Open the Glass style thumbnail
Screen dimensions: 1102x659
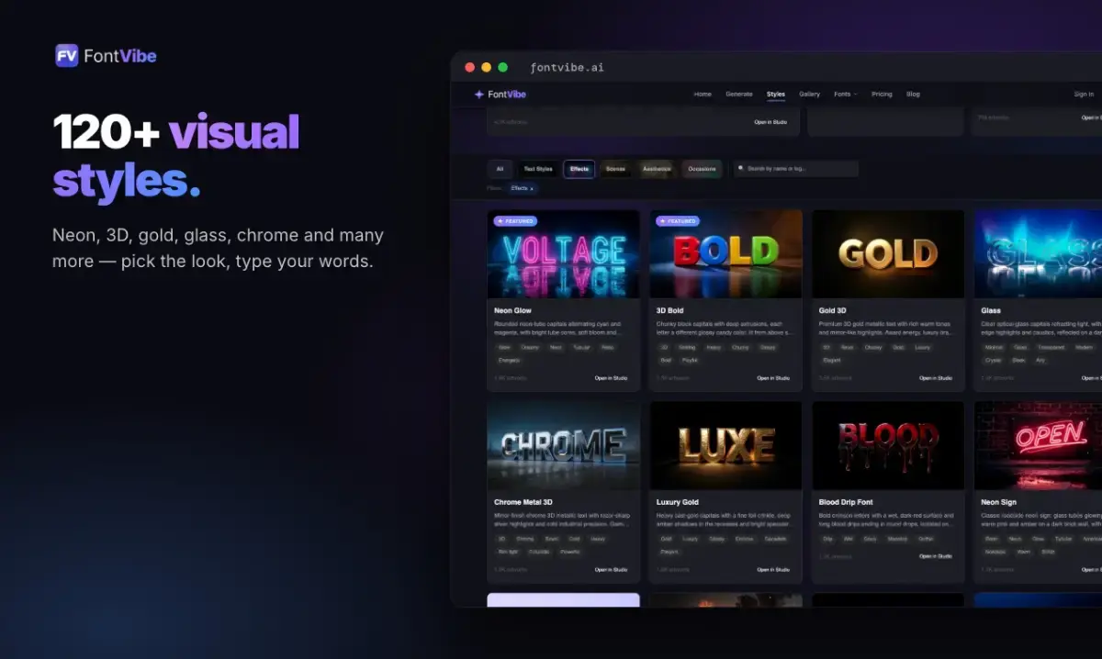[x=1039, y=254]
